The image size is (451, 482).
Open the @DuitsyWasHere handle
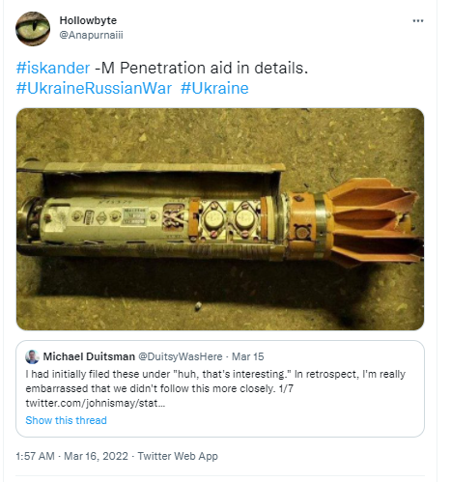click(181, 356)
